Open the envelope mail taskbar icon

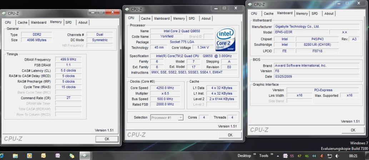[x=44, y=156]
